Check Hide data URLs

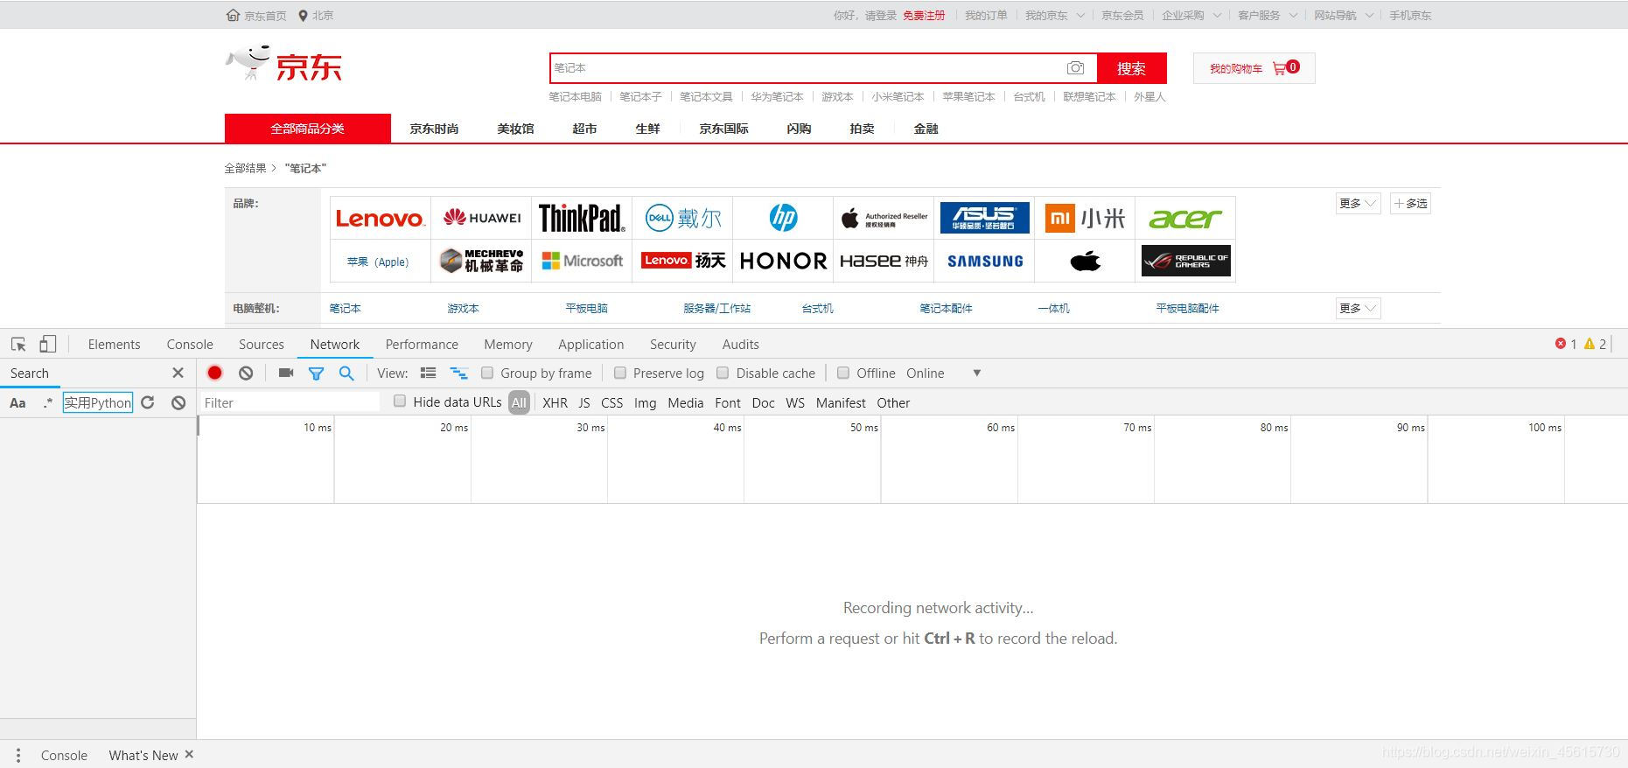(x=400, y=401)
